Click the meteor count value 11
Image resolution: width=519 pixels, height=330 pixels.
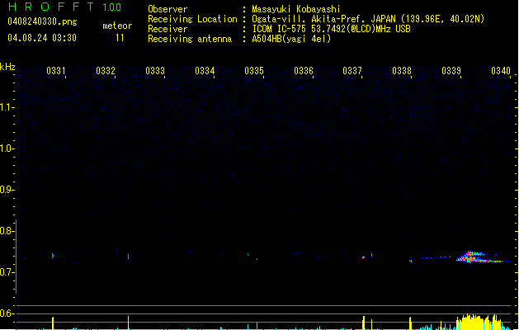120,38
